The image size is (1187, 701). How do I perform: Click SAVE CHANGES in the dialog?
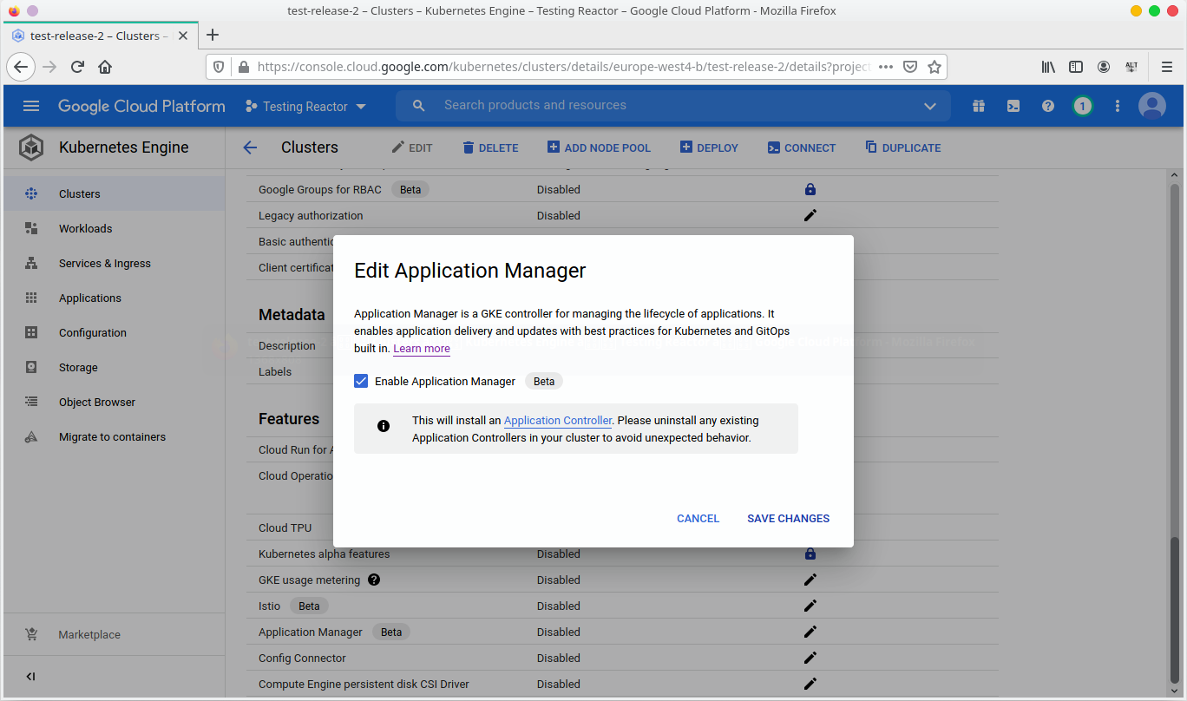pos(788,518)
